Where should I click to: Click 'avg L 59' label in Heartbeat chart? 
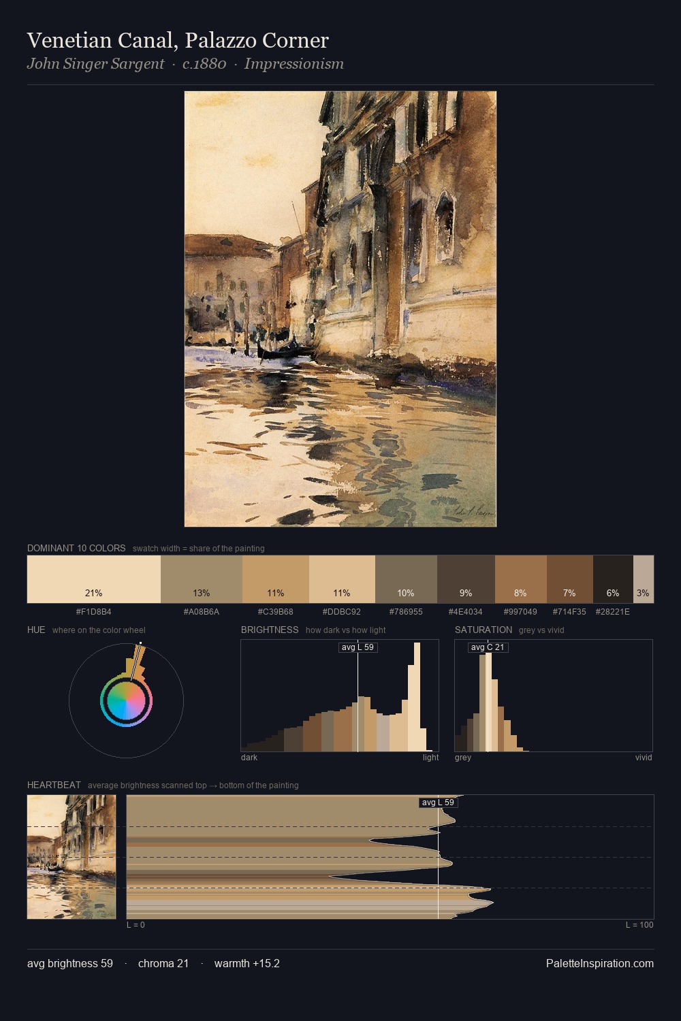click(x=438, y=803)
